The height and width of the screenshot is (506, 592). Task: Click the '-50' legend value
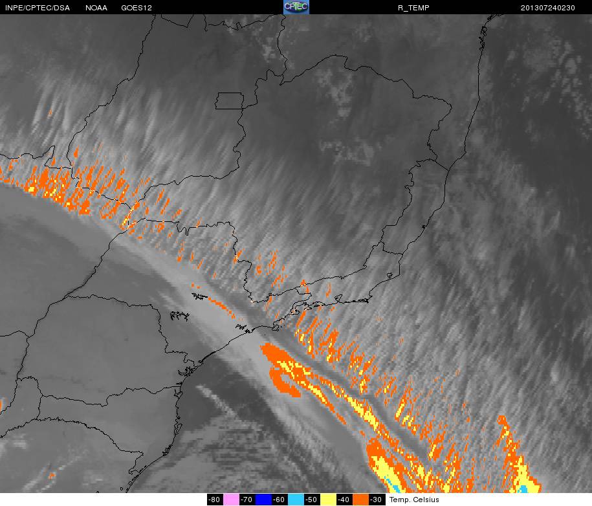pos(311,499)
